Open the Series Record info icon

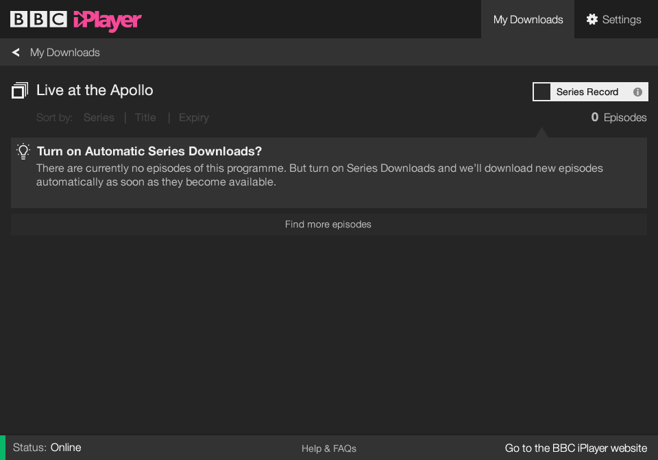click(x=637, y=92)
